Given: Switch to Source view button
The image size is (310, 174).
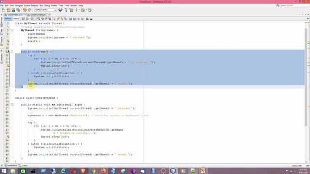Looking at the screenshot, I should click(8, 19).
